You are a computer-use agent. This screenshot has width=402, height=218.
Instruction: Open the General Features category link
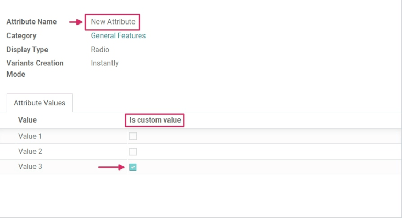[x=118, y=36]
